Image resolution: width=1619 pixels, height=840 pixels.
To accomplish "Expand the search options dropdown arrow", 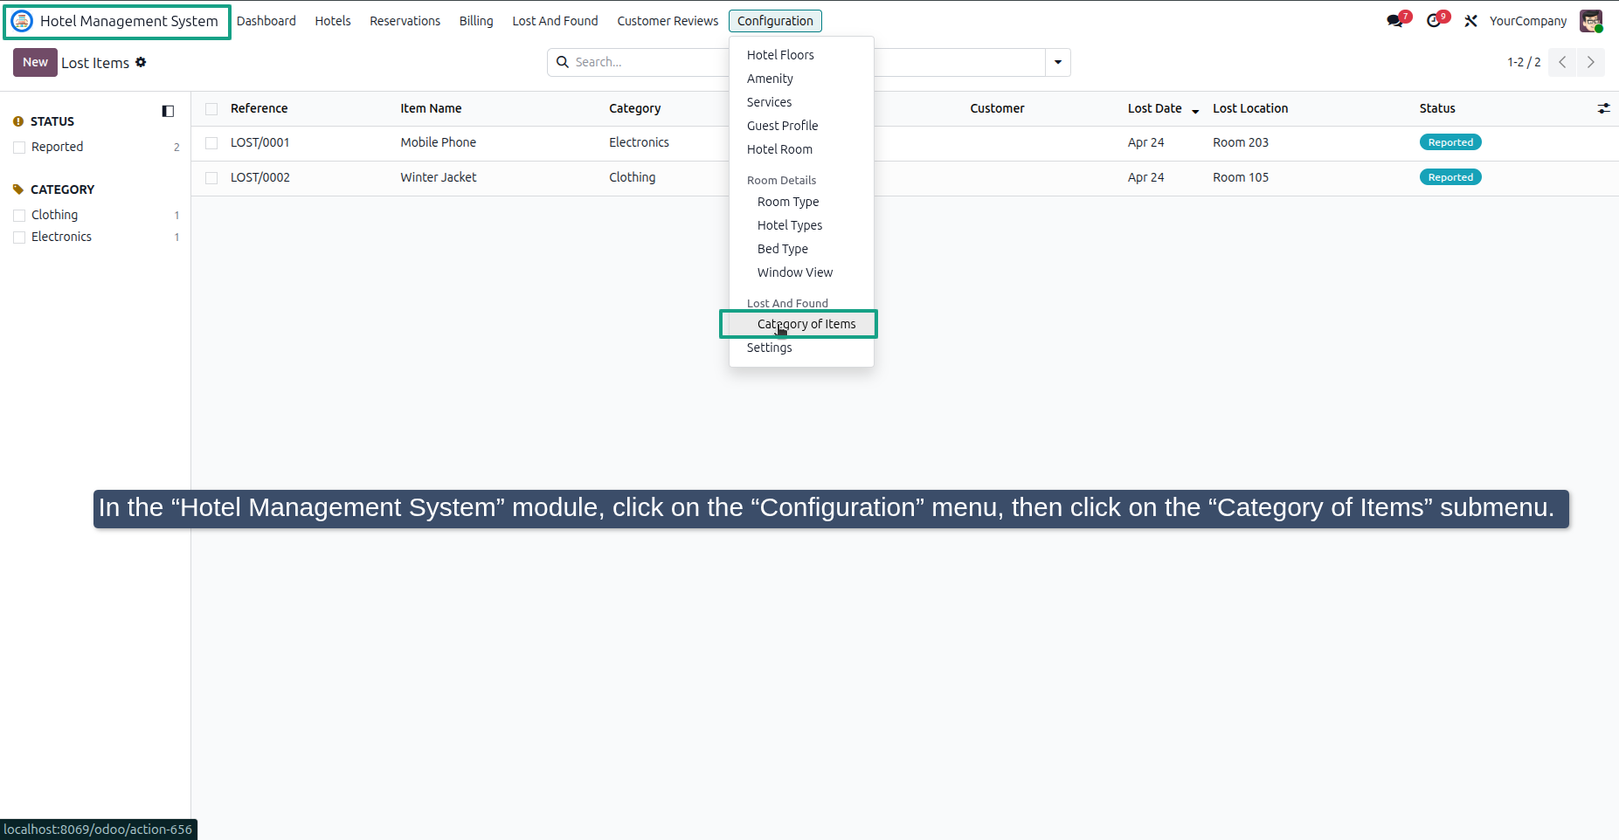I will click(x=1058, y=62).
